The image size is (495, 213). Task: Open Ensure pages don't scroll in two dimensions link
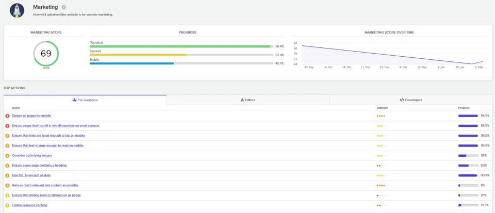pyautogui.click(x=56, y=126)
